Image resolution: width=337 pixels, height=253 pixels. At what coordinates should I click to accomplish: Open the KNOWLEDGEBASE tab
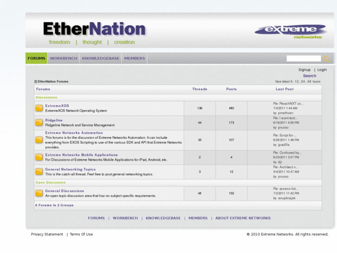click(x=101, y=58)
